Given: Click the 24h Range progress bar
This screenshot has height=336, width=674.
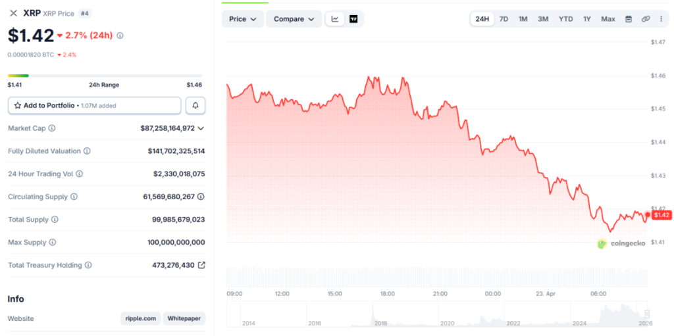Looking at the screenshot, I should [x=105, y=76].
